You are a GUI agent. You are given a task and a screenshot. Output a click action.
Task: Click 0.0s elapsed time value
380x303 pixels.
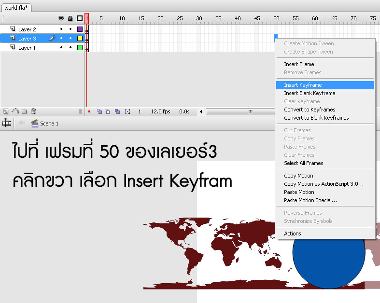click(x=184, y=111)
